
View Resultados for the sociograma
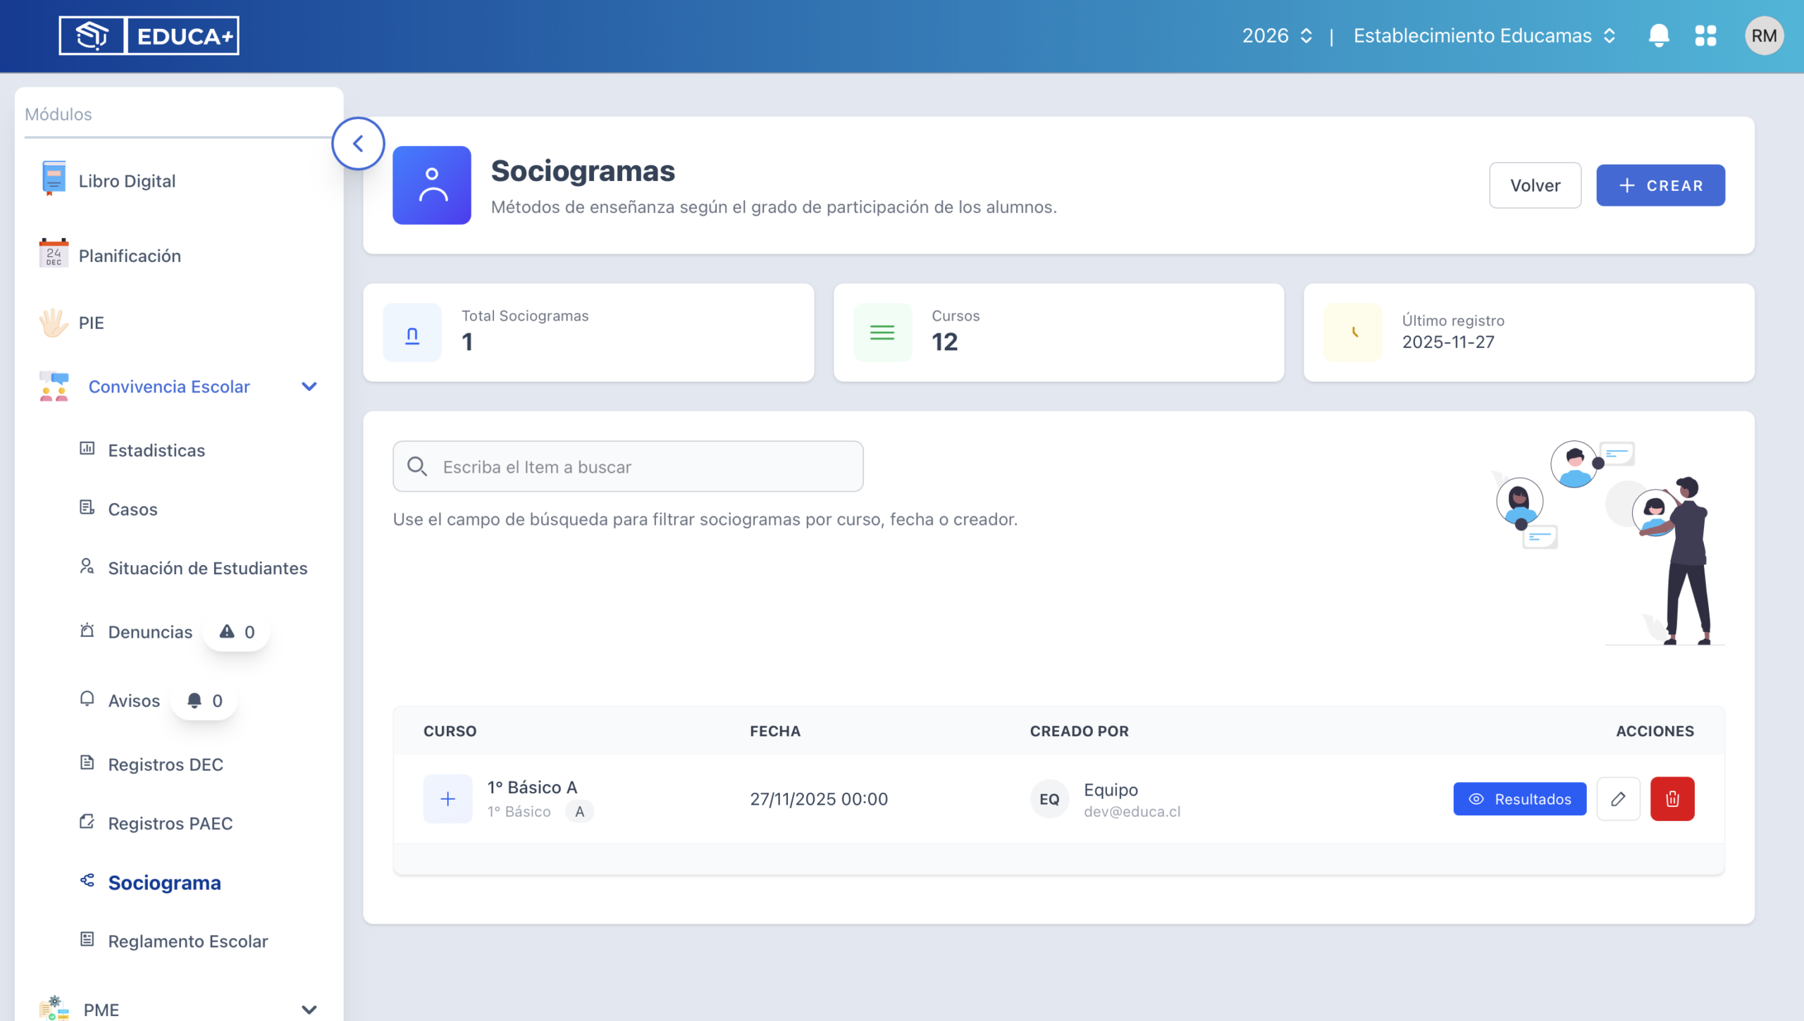(x=1519, y=799)
